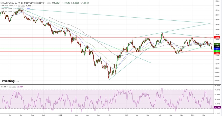The image size is (222, 116).
Task: Select the red 1.0535 support line label
Action: point(217,54)
